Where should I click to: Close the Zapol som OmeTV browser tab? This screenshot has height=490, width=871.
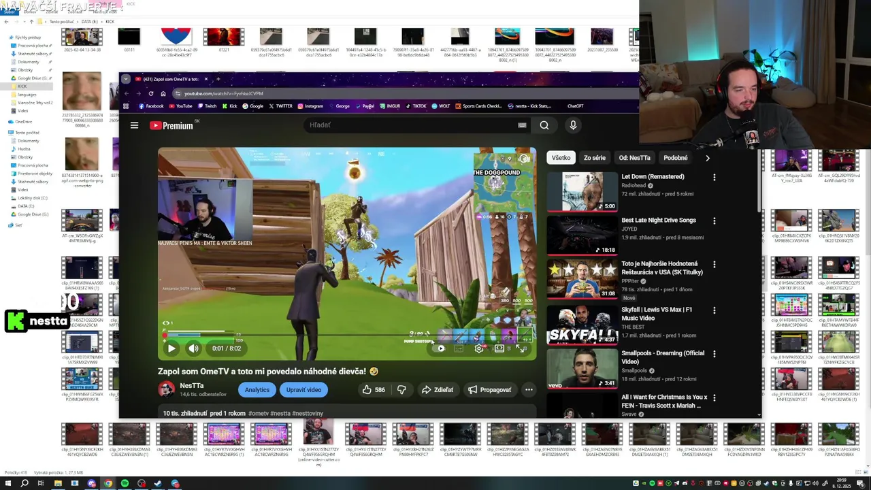click(x=206, y=79)
